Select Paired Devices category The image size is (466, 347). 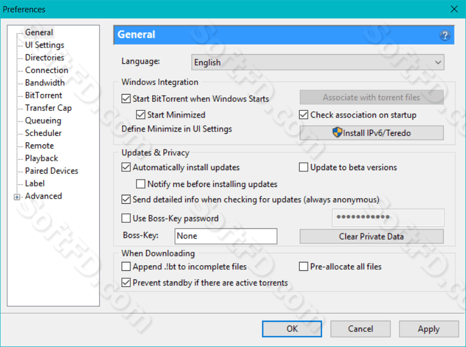(51, 171)
